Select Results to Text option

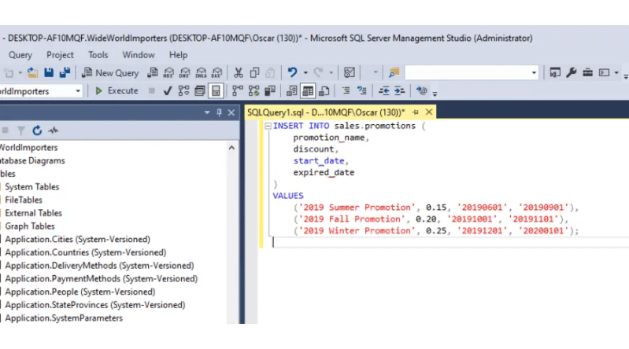[291, 91]
